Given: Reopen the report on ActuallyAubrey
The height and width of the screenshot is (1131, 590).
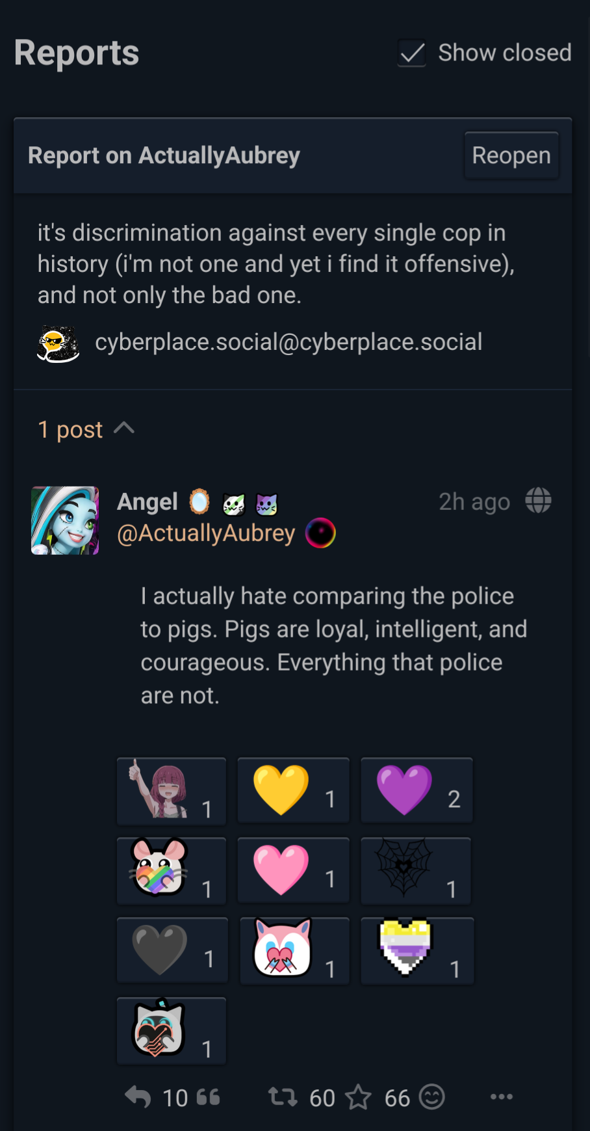Looking at the screenshot, I should tap(511, 155).
